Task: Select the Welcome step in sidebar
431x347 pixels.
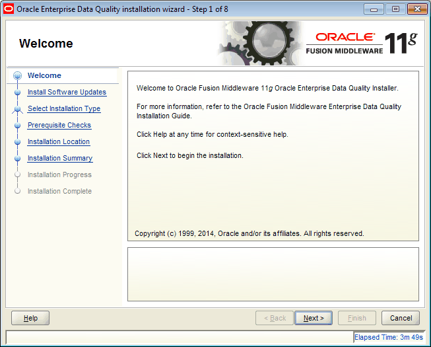Action: pyautogui.click(x=44, y=75)
